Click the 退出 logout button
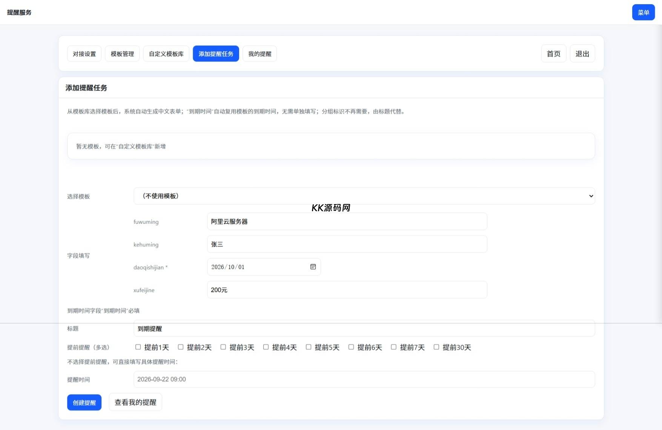 pyautogui.click(x=582, y=54)
